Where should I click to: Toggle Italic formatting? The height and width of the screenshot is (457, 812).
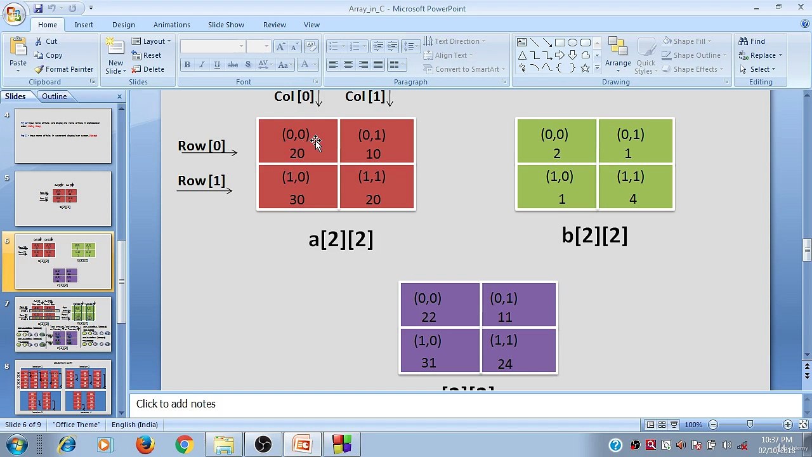click(202, 65)
